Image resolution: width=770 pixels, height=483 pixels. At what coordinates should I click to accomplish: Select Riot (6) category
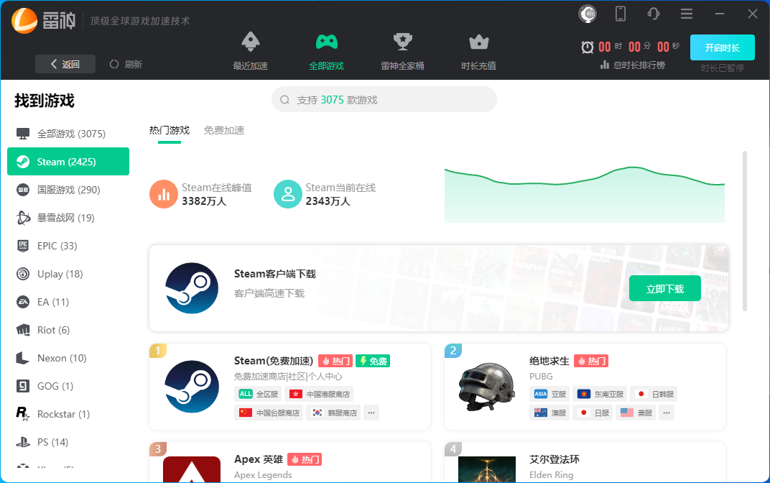point(68,330)
